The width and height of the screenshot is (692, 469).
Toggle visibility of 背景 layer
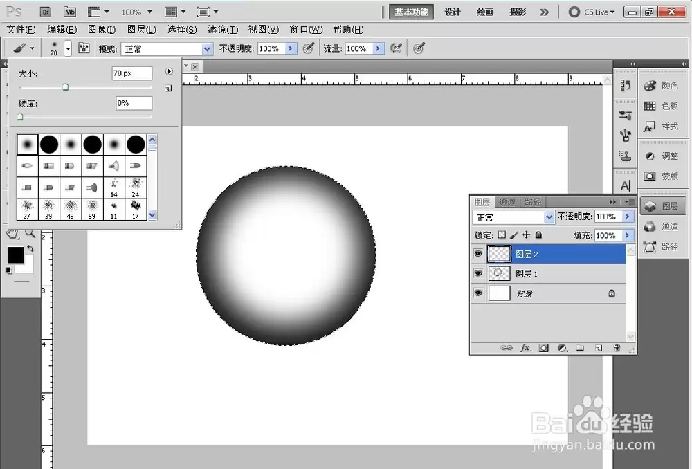coord(478,293)
